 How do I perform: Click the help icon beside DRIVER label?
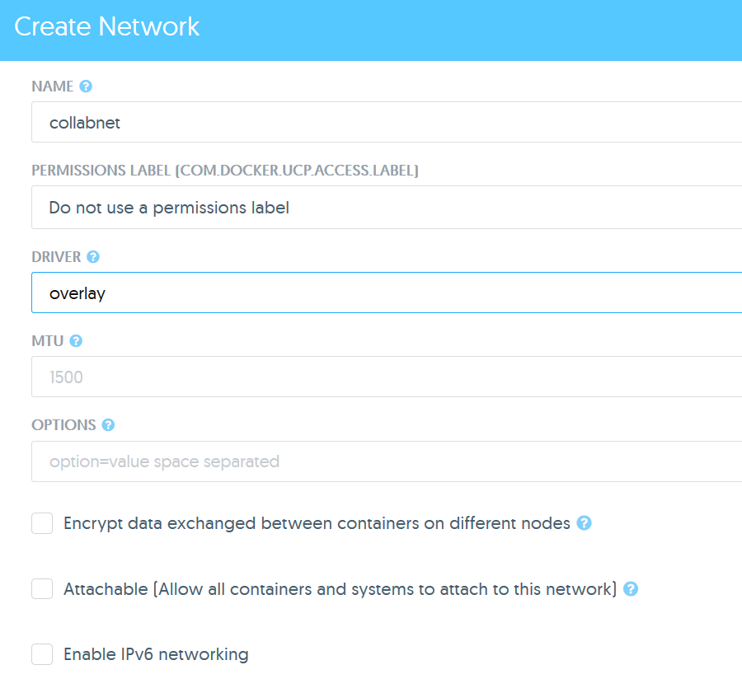coord(93,257)
